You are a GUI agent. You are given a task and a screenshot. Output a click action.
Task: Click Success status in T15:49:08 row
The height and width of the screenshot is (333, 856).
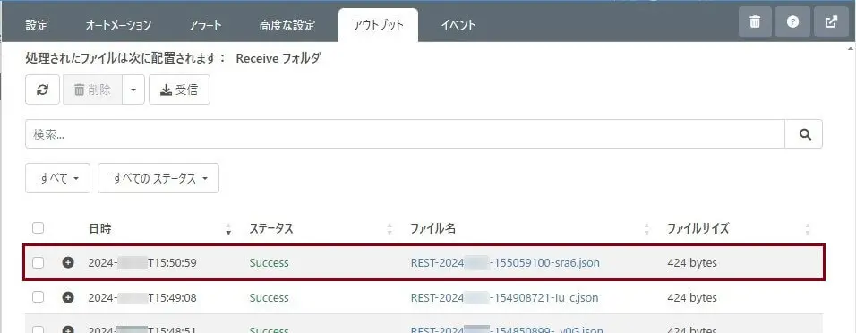tap(270, 297)
